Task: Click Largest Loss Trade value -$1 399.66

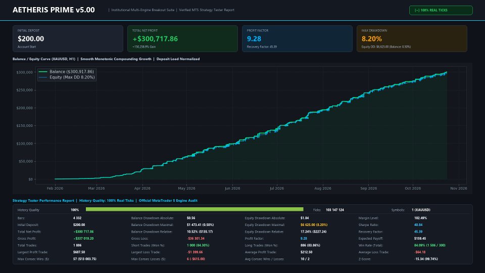Action: coord(195,252)
